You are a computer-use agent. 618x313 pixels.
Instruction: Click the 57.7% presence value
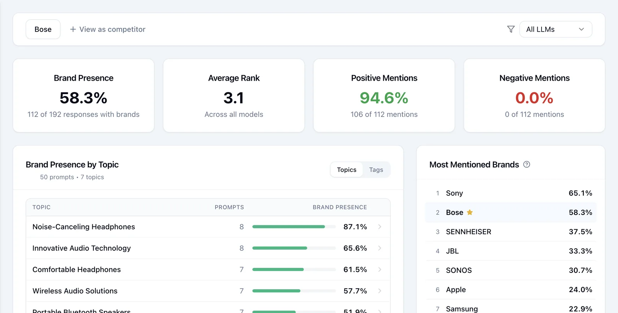[355, 291]
